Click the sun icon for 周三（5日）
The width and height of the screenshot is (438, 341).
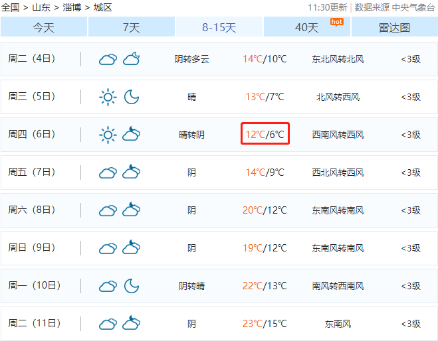[x=108, y=97]
